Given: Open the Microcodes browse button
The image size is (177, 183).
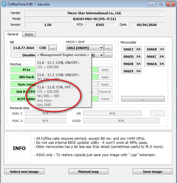Looking at the screenshot, I should point(143,99).
